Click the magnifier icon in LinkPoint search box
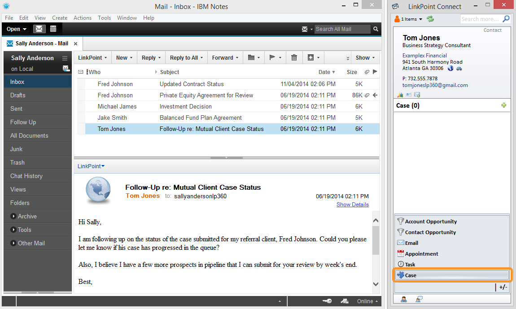 coord(506,19)
